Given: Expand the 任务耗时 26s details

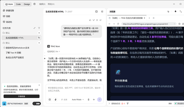Looking at the screenshot, I should [54, 51].
